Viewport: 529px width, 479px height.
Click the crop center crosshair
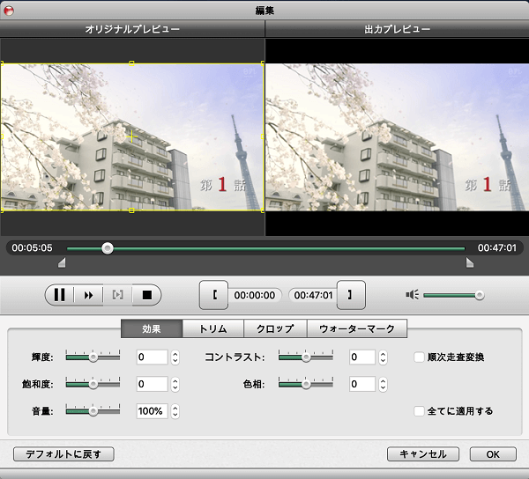131,136
